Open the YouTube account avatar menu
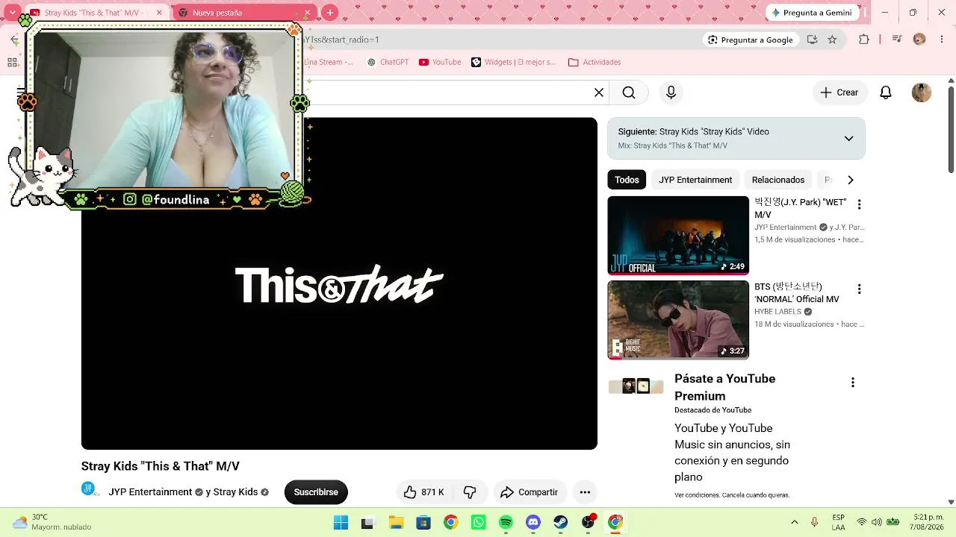956x537 pixels. point(922,92)
